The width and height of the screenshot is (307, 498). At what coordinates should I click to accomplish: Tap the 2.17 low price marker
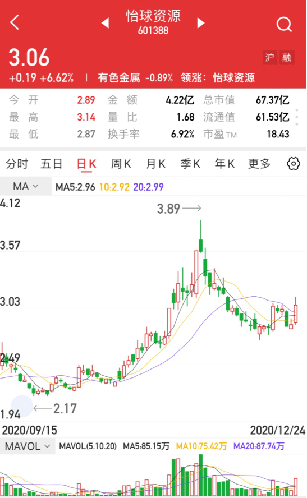point(65,409)
